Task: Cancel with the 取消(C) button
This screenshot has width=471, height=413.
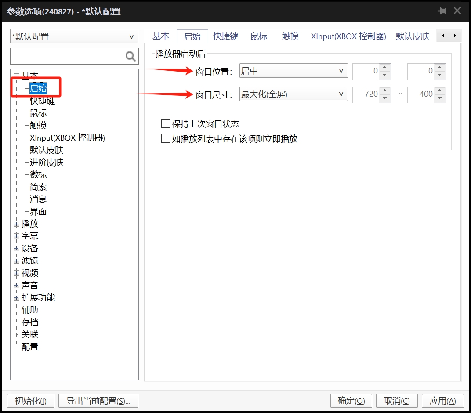Action: tap(397, 401)
